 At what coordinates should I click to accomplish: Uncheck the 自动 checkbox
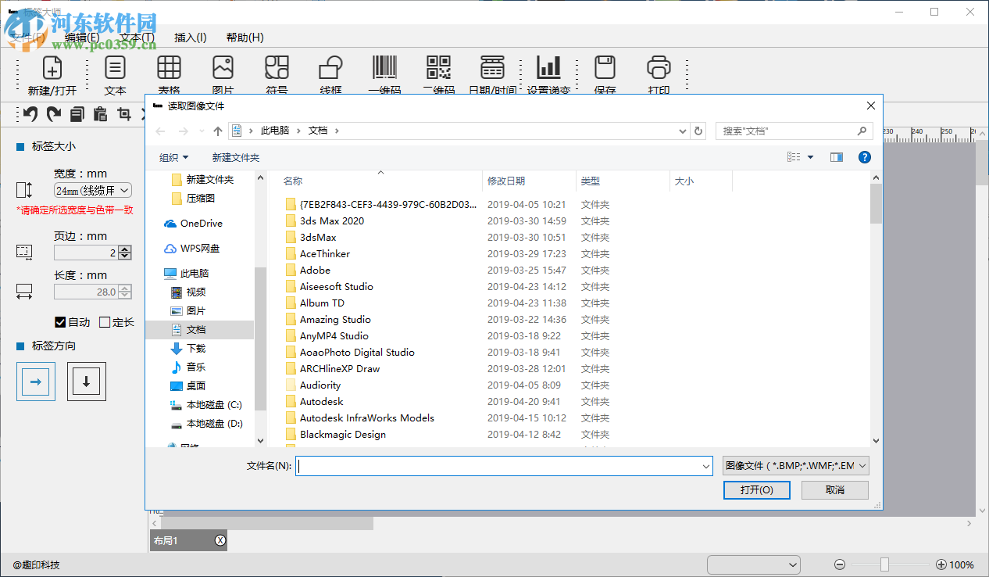60,321
